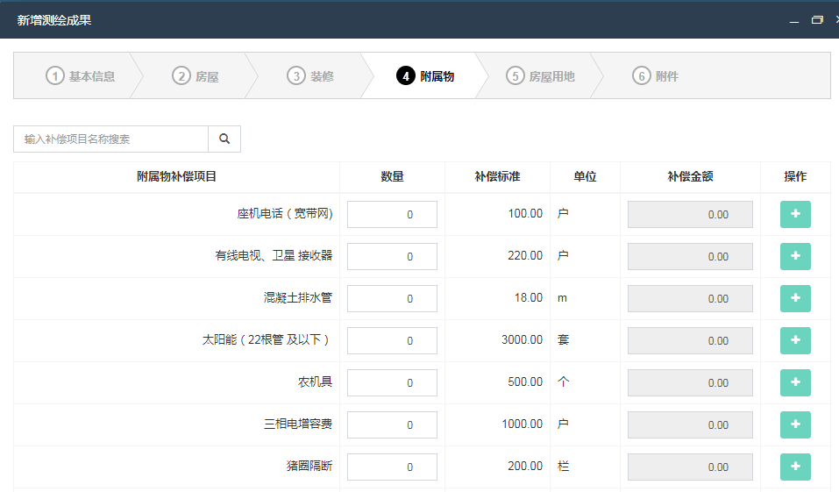Viewport: 839px width, 492px height.
Task: Click 补偿金额 field for 三相电增容费
Action: point(690,424)
